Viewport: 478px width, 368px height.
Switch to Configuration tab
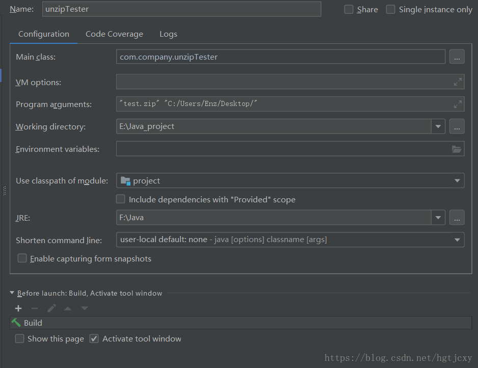coord(44,34)
